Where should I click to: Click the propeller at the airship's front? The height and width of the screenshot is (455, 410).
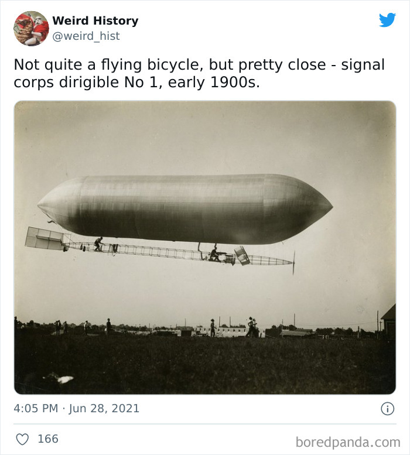coord(293,263)
